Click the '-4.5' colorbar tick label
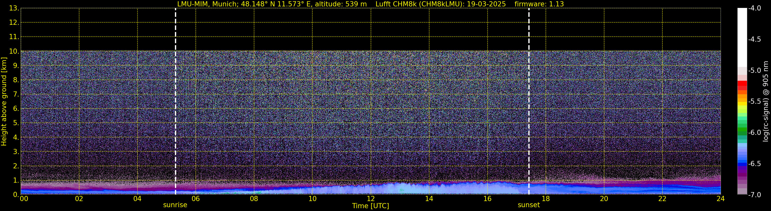 (755, 39)
